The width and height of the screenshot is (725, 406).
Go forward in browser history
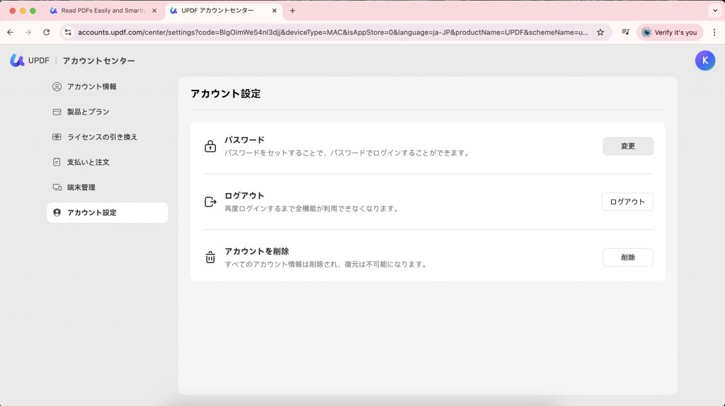pyautogui.click(x=28, y=33)
